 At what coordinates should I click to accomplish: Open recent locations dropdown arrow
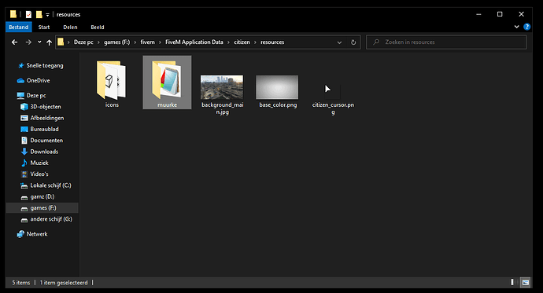39,42
